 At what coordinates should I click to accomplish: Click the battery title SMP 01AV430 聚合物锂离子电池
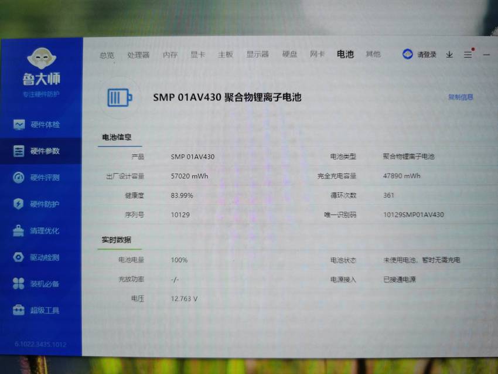[227, 97]
